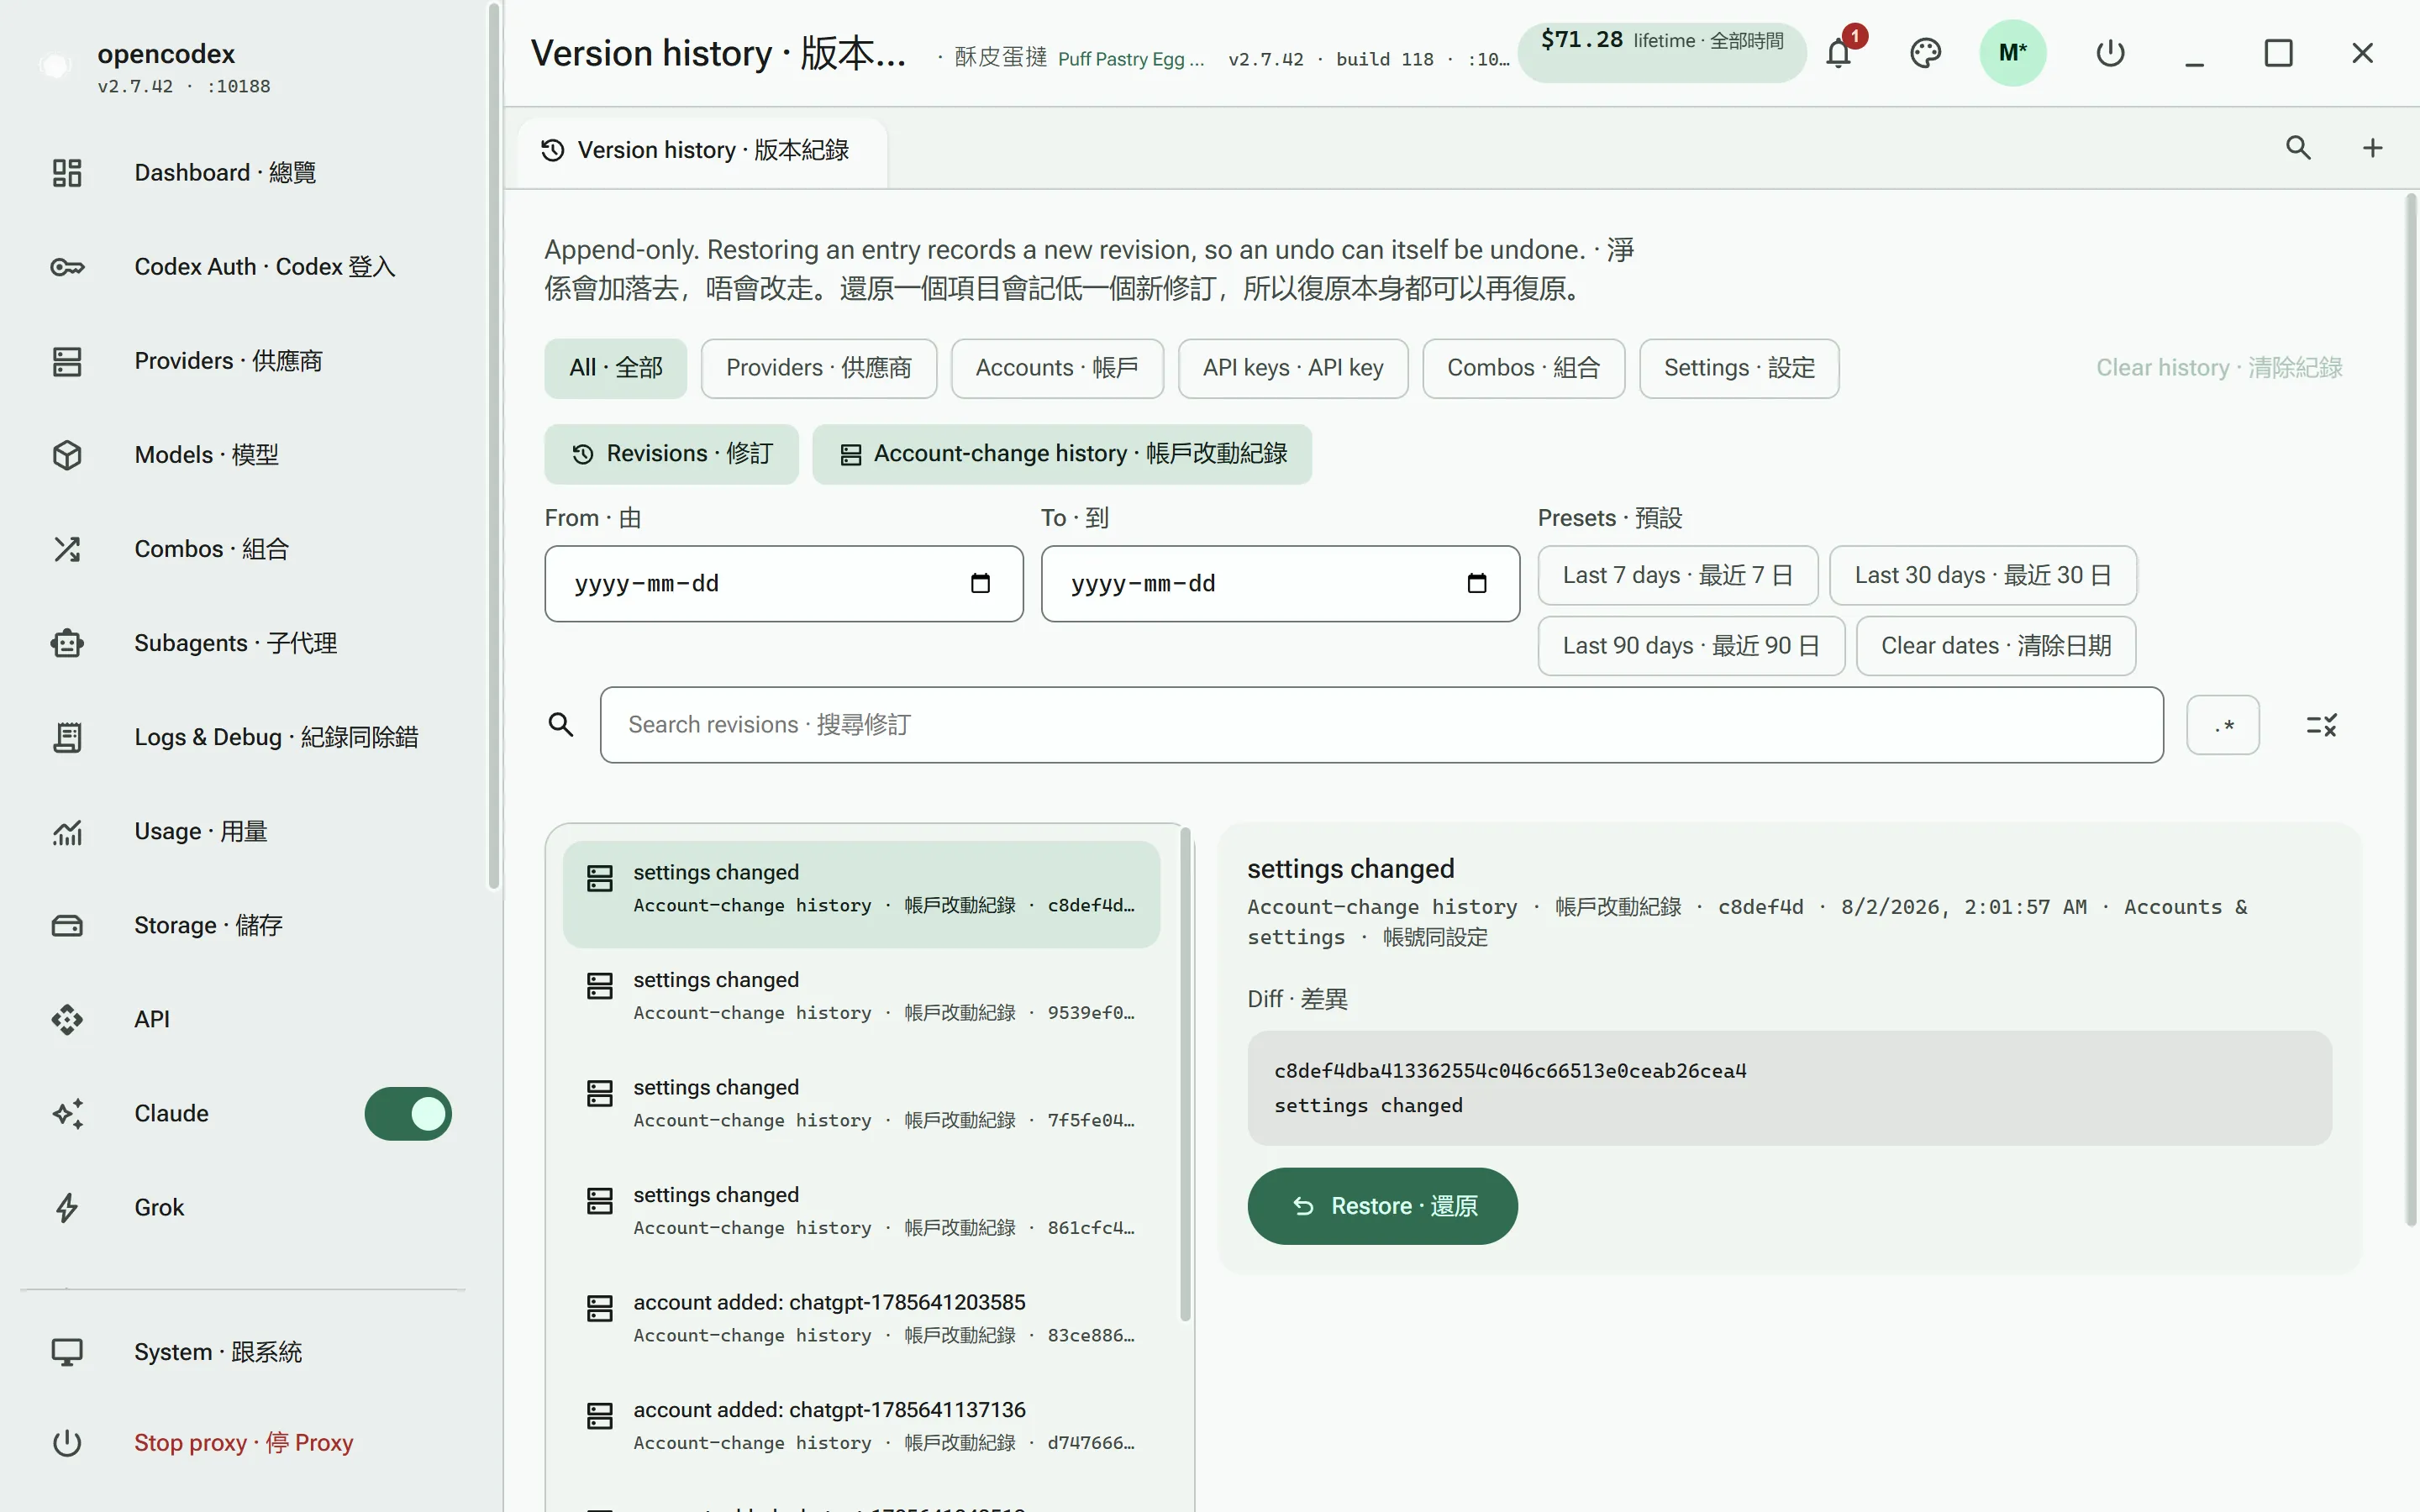Click the tab bar search icon
2420x1512 pixels.
[2298, 148]
